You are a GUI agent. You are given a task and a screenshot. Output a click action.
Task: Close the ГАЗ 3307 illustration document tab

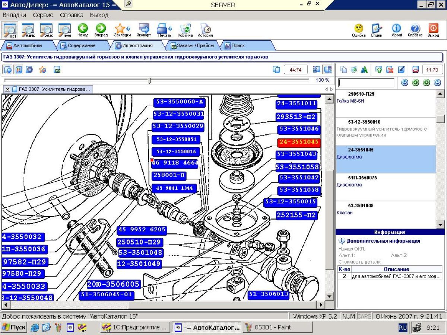7,89
